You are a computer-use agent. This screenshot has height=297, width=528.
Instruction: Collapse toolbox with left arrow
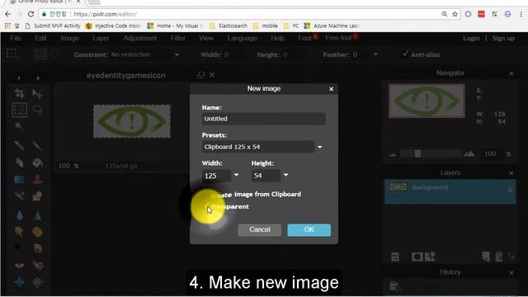pos(18,78)
